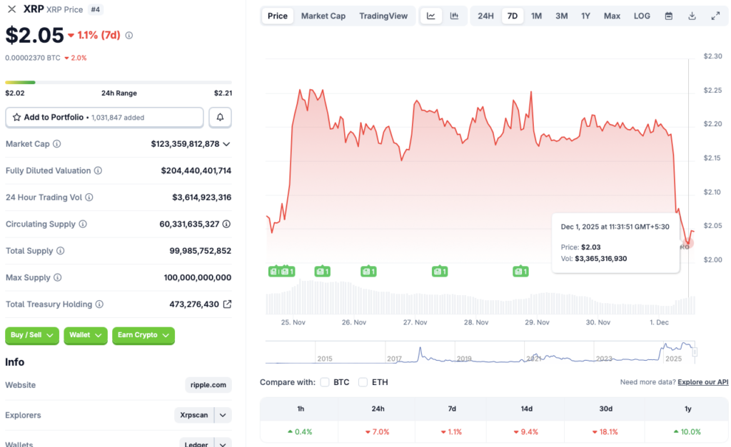The width and height of the screenshot is (731, 447).
Task: Switch to the TradingView tab
Action: pos(383,15)
